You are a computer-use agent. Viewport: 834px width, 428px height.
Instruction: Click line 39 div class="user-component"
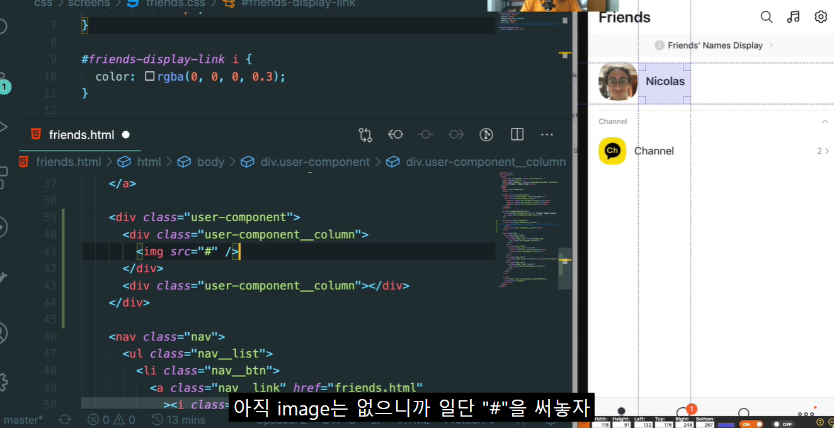point(204,217)
